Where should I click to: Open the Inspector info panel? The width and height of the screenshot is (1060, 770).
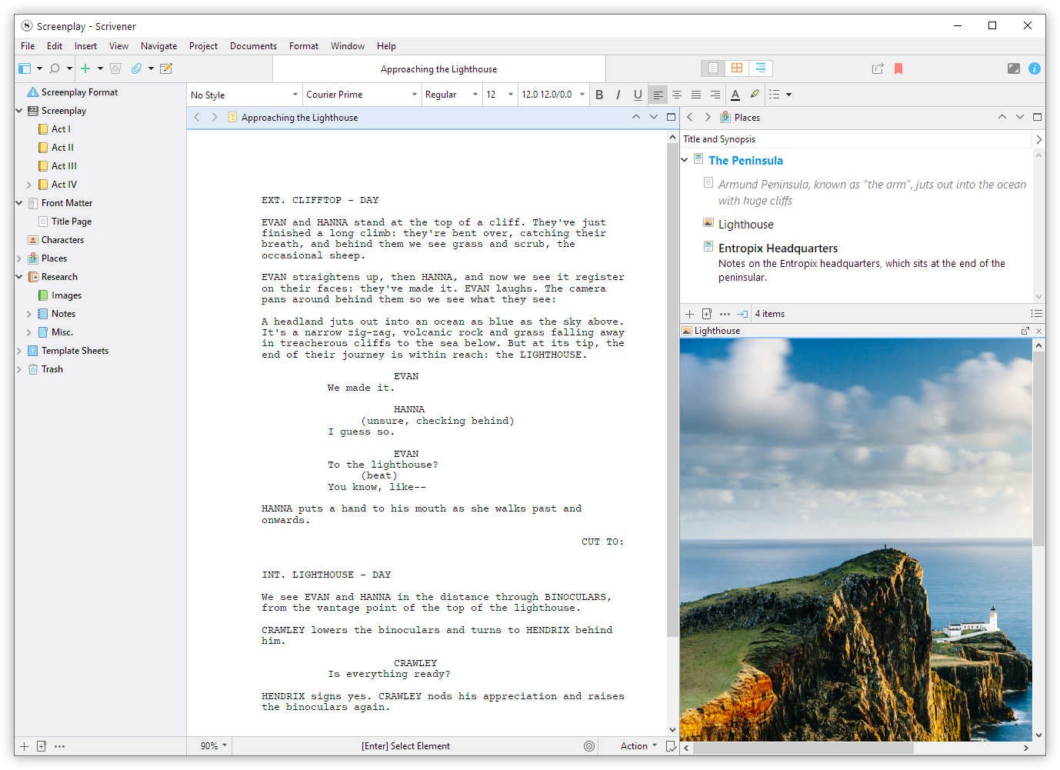1035,68
